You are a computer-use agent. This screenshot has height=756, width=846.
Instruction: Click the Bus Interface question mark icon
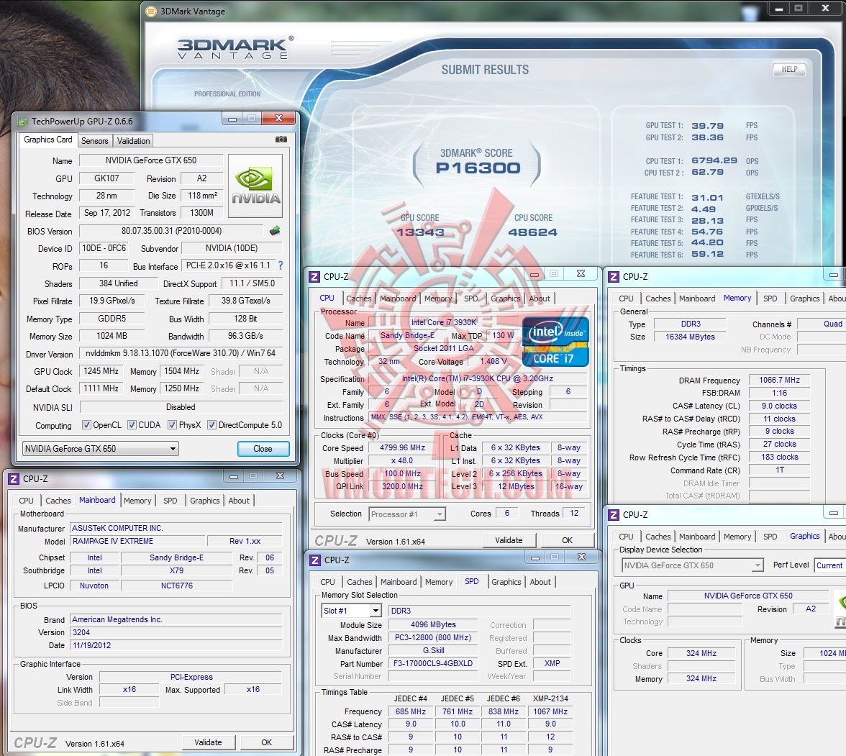pos(281,265)
